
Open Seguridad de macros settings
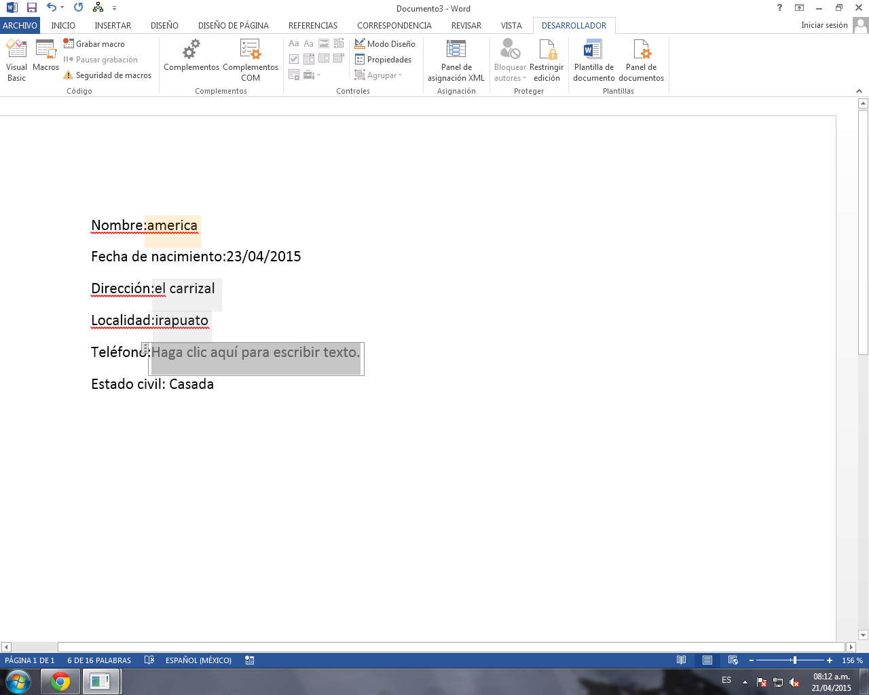[107, 75]
